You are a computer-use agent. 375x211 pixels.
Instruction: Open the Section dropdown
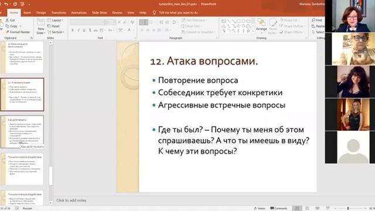(x=56, y=32)
